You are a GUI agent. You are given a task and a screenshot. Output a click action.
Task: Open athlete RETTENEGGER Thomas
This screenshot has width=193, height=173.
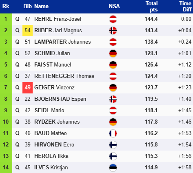pyautogui.click(x=64, y=76)
